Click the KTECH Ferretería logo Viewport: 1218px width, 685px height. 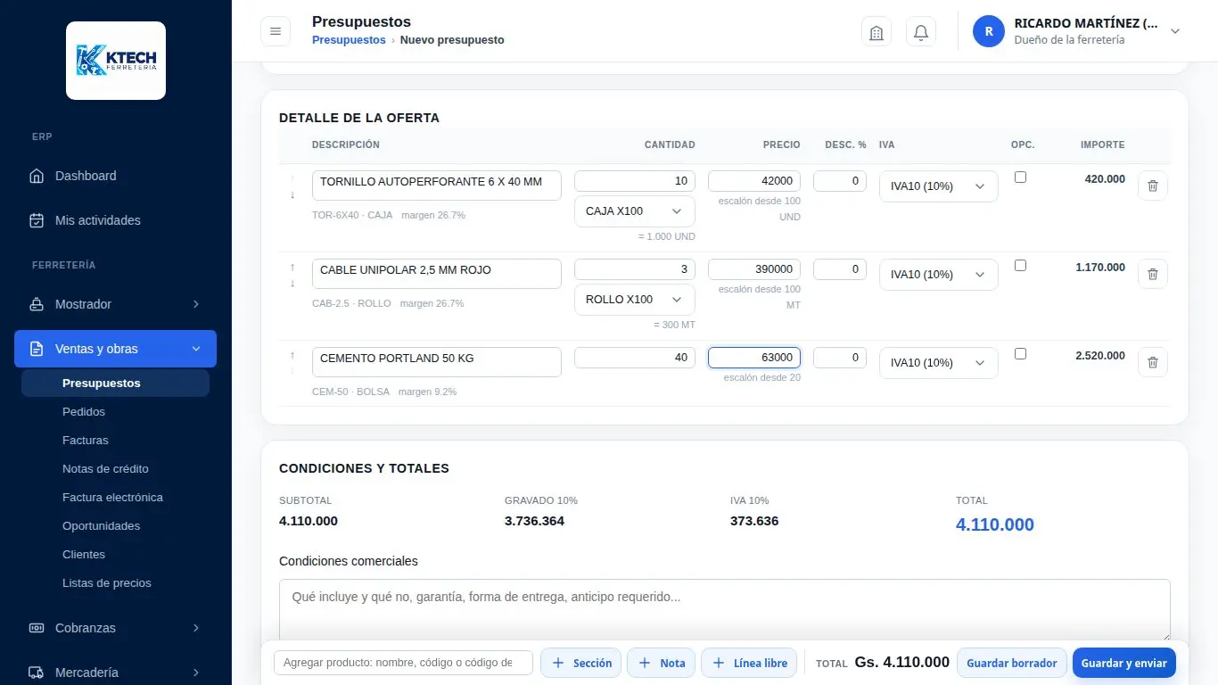(116, 61)
